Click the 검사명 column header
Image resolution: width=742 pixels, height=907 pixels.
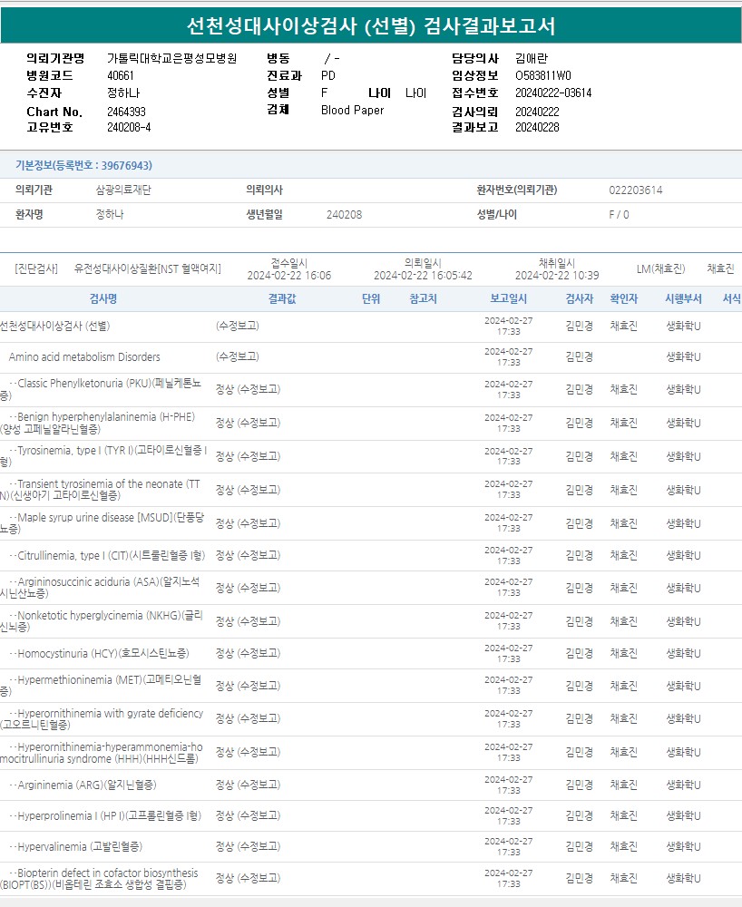(103, 298)
